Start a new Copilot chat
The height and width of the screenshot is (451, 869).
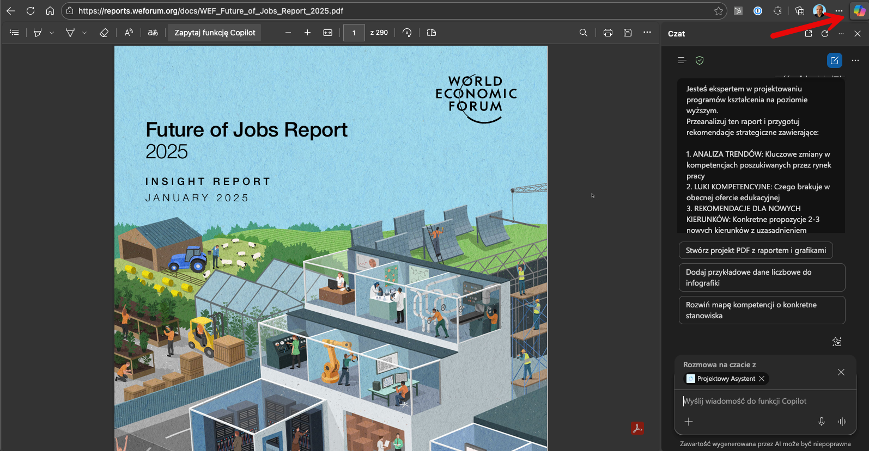click(x=834, y=60)
